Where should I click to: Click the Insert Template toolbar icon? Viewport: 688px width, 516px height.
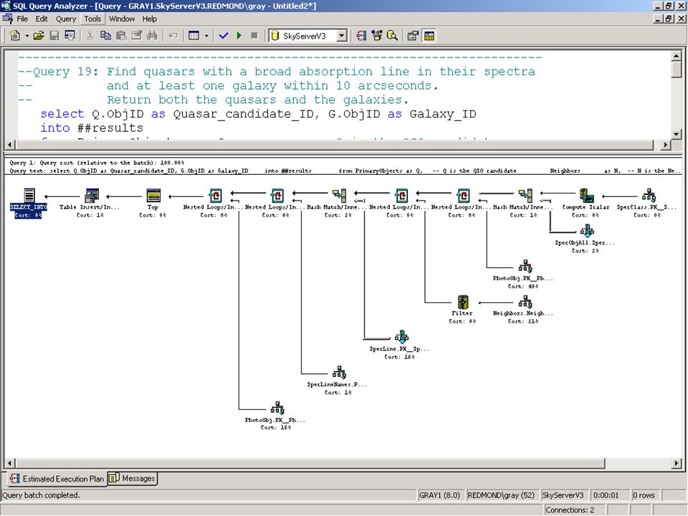pyautogui.click(x=70, y=36)
